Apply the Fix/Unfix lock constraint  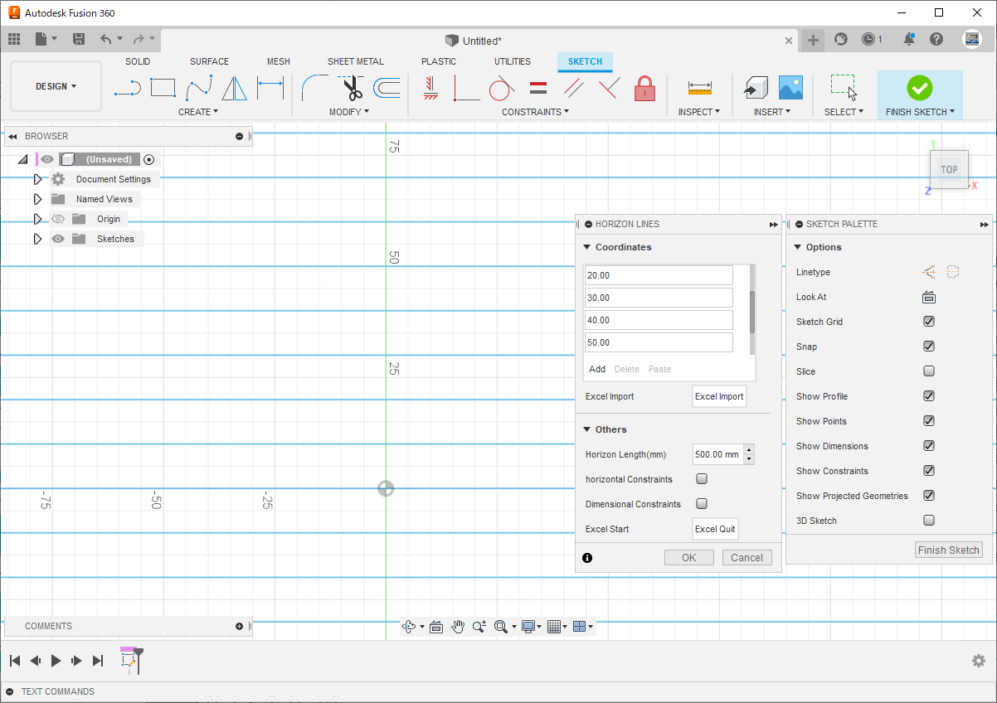click(644, 87)
